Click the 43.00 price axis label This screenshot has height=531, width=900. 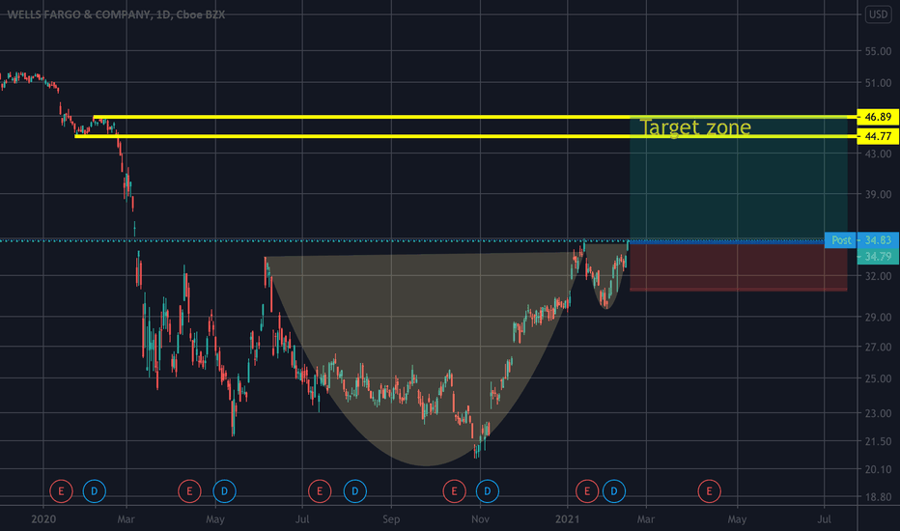[878, 154]
